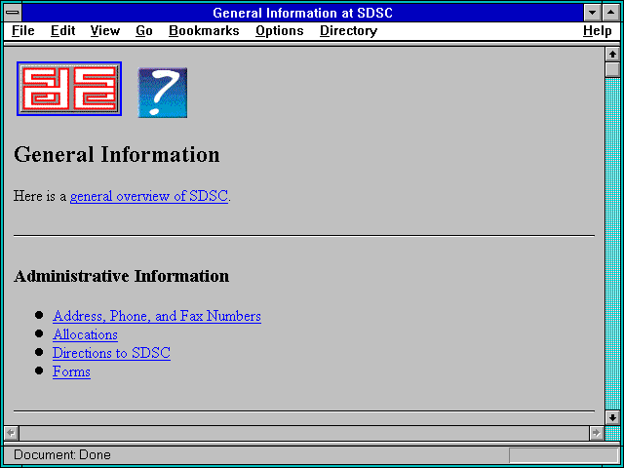The width and height of the screenshot is (624, 468).
Task: Open the Allocations link
Action: 85,334
